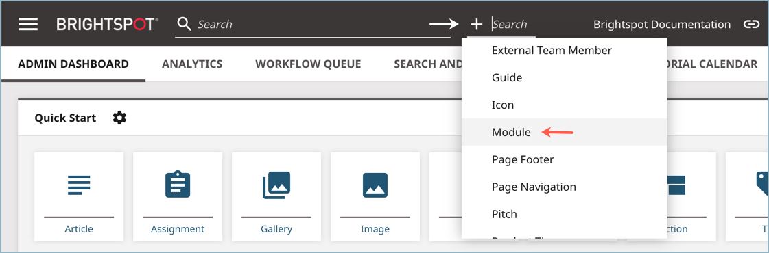
Task: Click the link icon in header
Action: coord(751,24)
